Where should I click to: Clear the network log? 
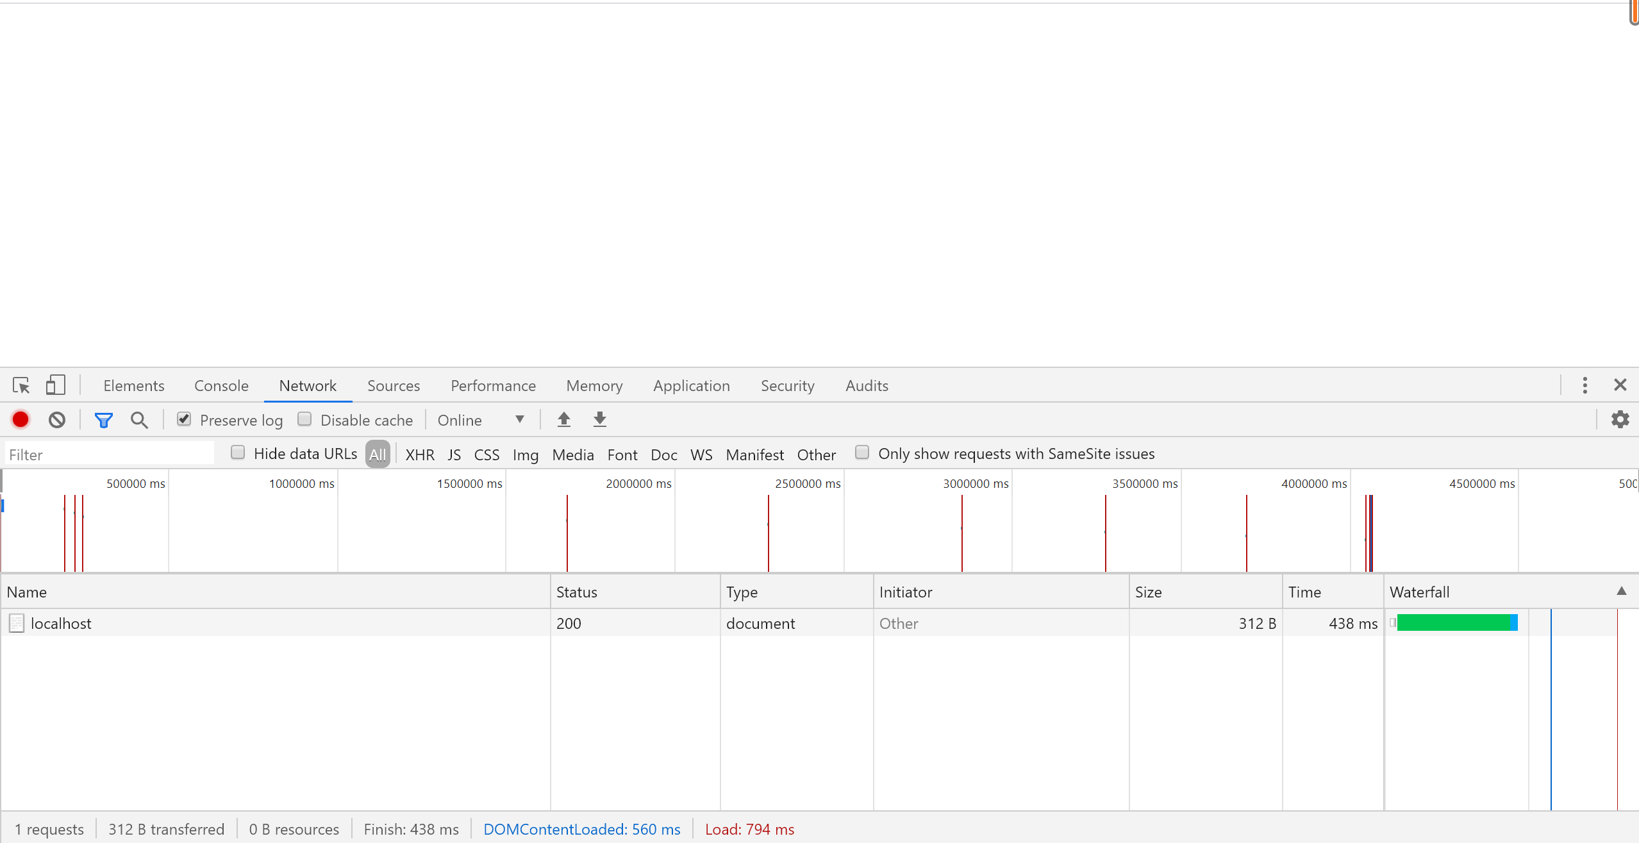pos(57,419)
